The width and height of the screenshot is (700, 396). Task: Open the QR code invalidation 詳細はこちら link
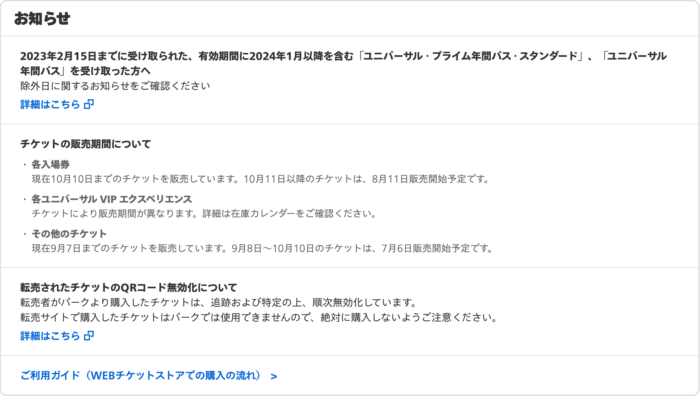point(57,336)
